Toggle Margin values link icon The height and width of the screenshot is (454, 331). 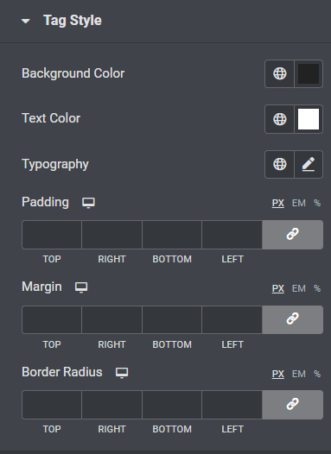293,319
